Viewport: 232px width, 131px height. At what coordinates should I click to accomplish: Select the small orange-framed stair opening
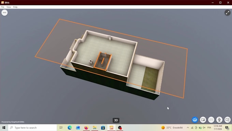[x=103, y=61]
